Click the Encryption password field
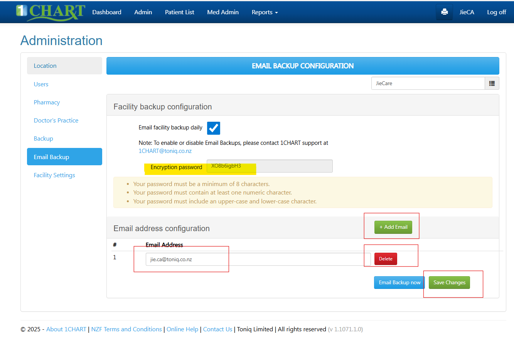Image resolution: width=514 pixels, height=344 pixels. 270,166
